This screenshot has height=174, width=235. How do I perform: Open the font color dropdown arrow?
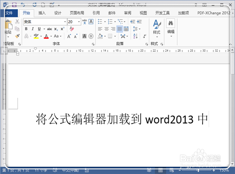(51, 36)
